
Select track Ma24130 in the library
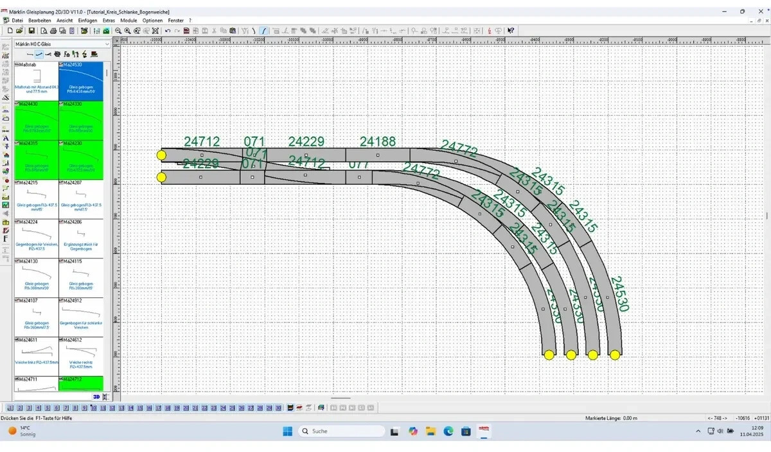pos(36,277)
